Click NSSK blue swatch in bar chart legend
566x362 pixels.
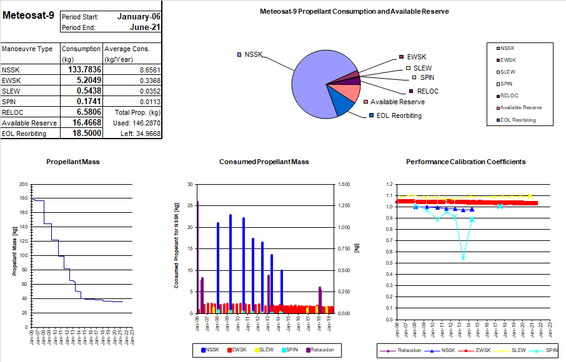tap(203, 350)
